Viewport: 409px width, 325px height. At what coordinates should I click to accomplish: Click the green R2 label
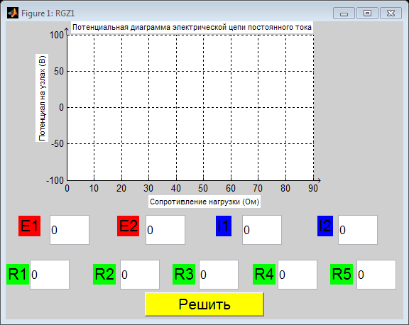[x=104, y=274]
